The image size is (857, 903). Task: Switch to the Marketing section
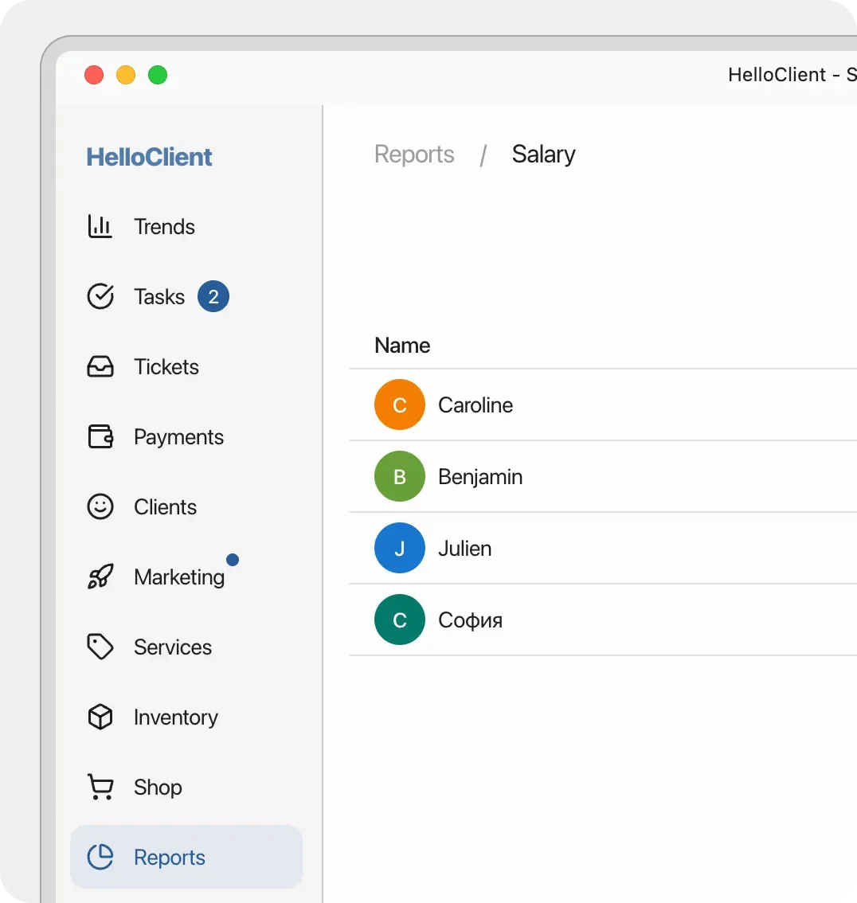pos(178,578)
